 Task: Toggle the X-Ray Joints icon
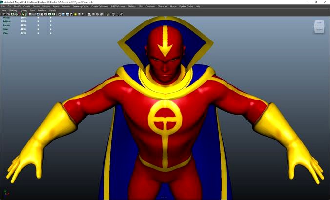tap(101, 14)
